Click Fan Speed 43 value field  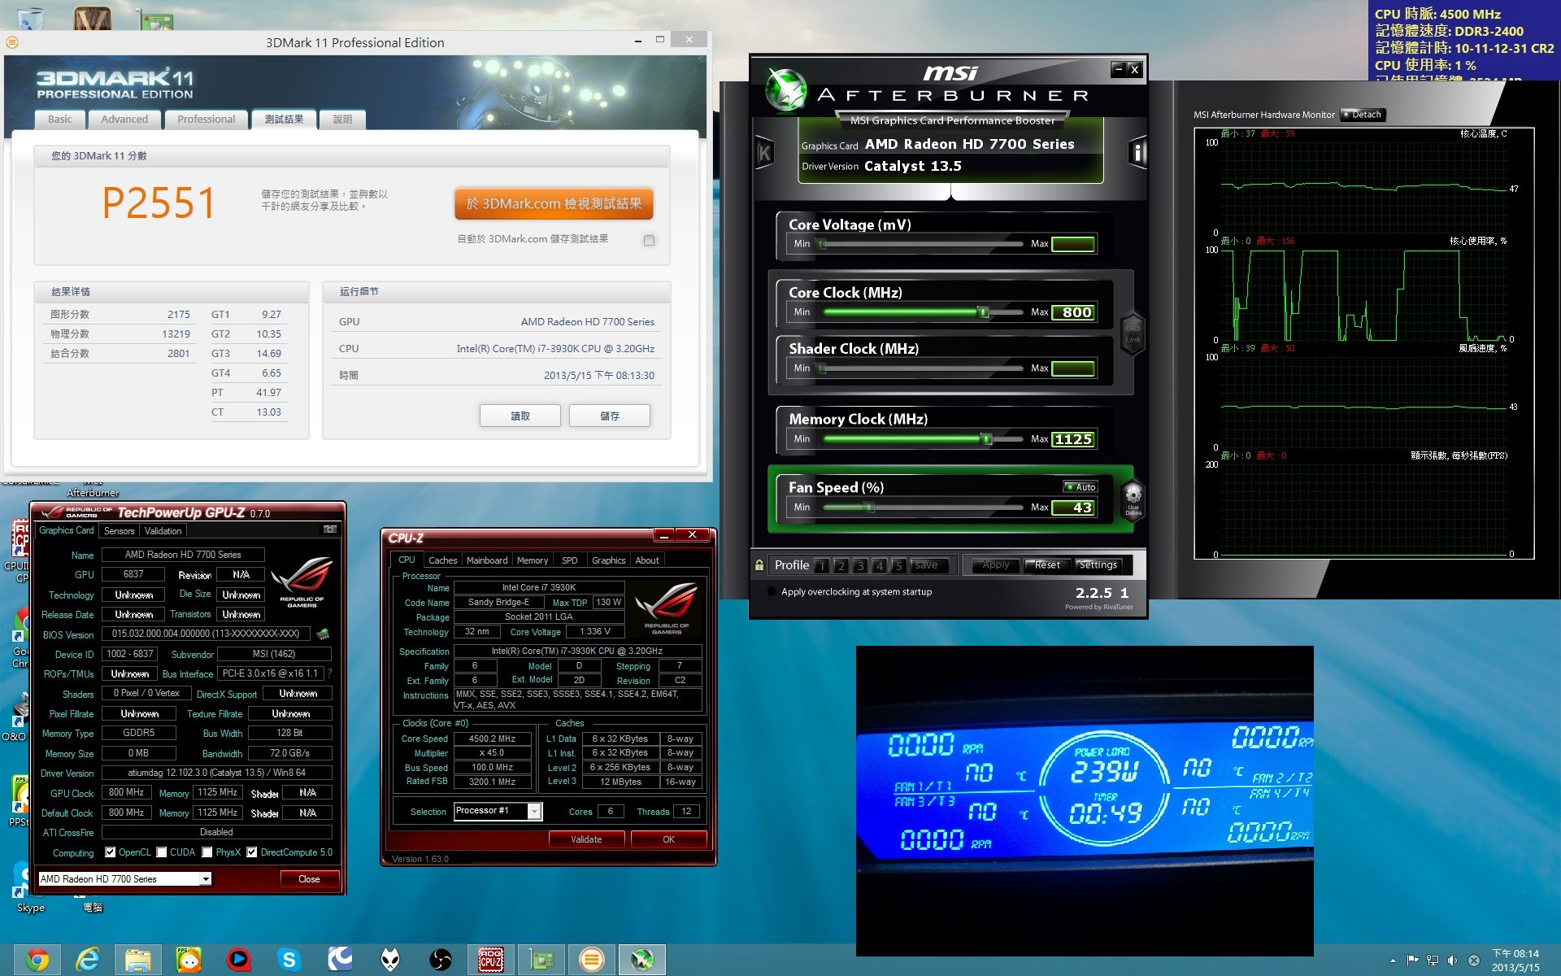[1073, 508]
